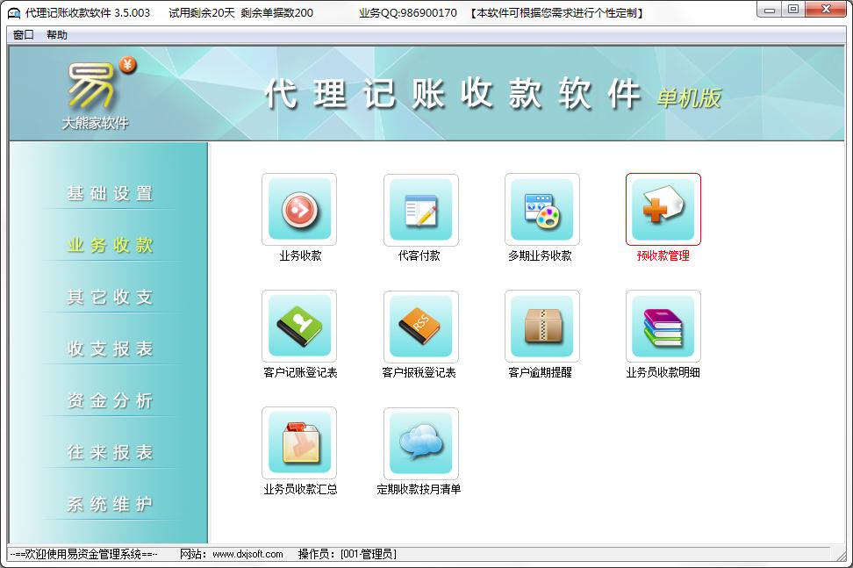Click the window resize grip corner
853x568 pixels.
841,556
